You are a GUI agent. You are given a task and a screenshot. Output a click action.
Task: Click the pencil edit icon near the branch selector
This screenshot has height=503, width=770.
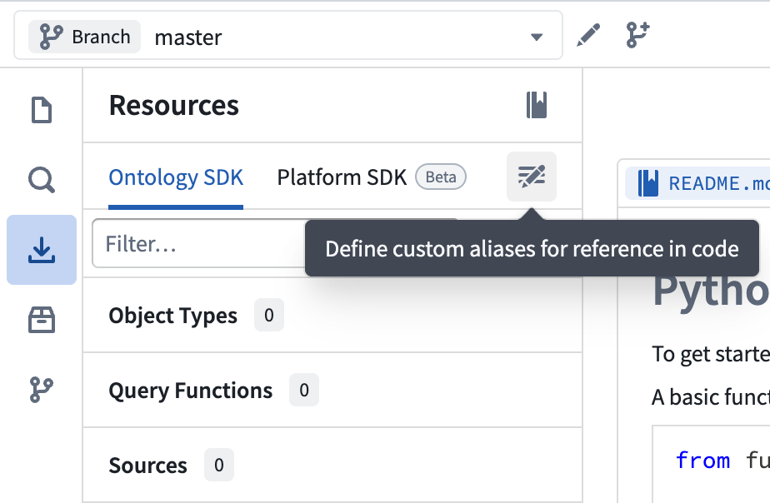[x=589, y=35]
